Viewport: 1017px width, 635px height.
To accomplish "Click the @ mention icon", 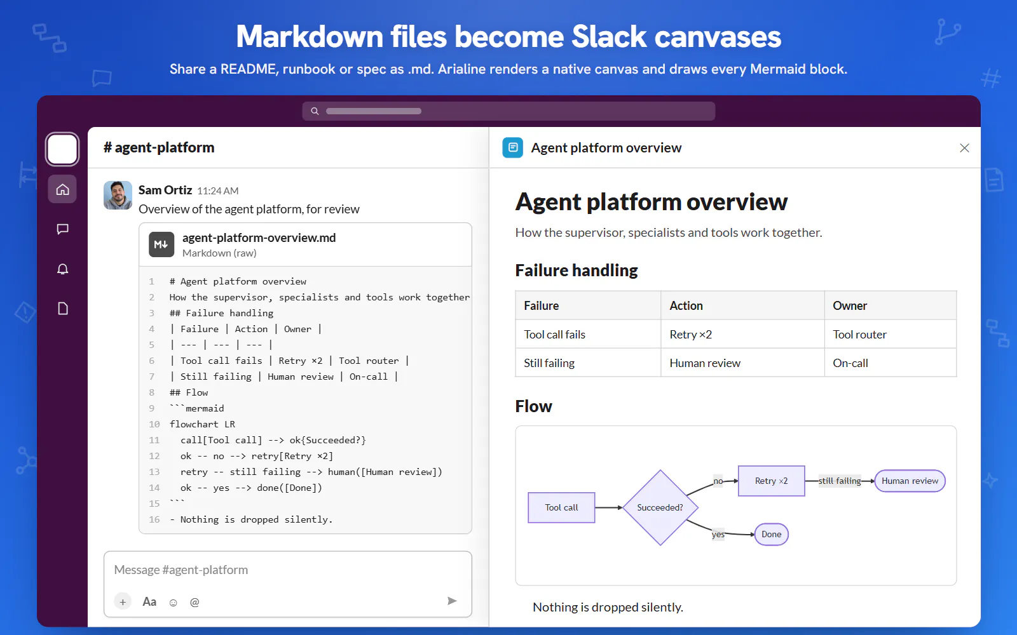I will point(195,602).
